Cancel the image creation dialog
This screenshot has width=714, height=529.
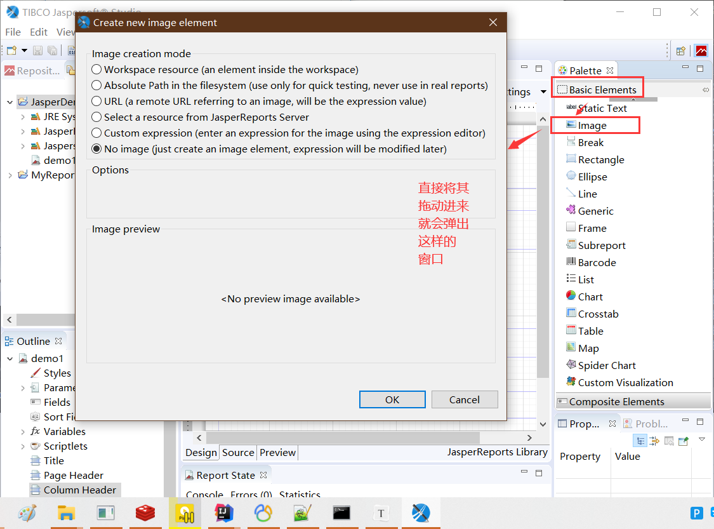465,399
